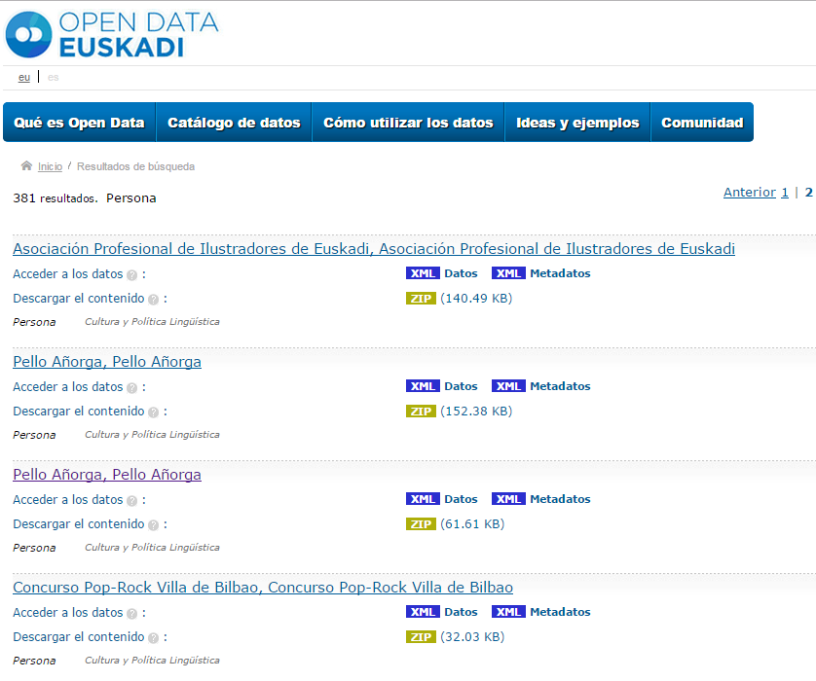Open XML Metadatos icon in the 152.38 KB entry
Image resolution: width=816 pixels, height=681 pixels.
(508, 386)
